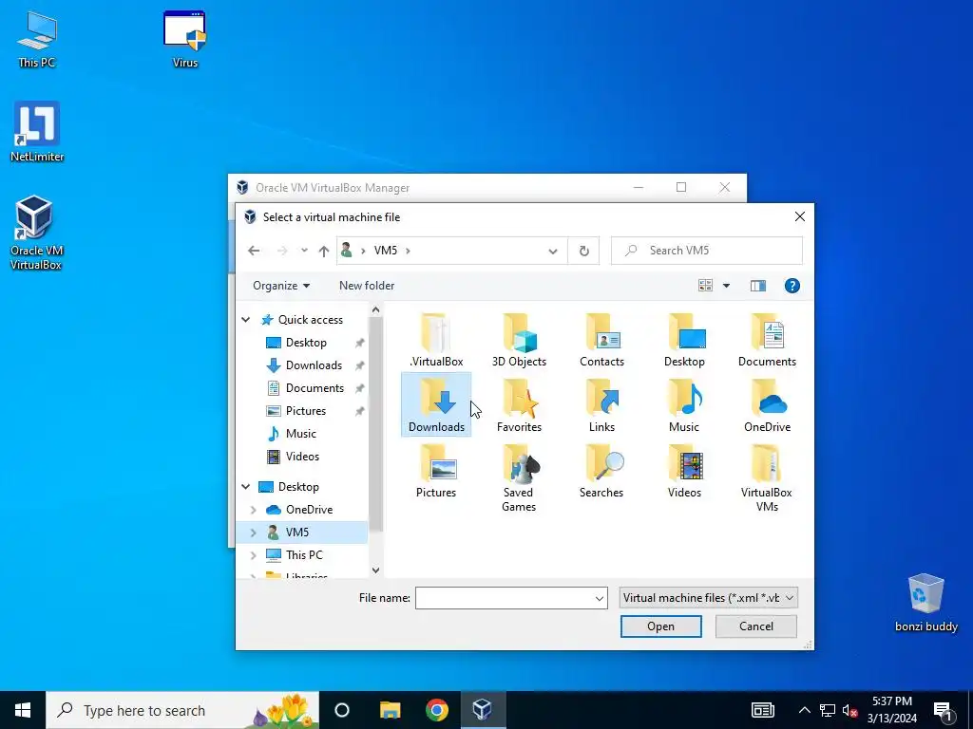973x729 pixels.
Task: Click New folder in toolbar
Action: click(x=367, y=286)
